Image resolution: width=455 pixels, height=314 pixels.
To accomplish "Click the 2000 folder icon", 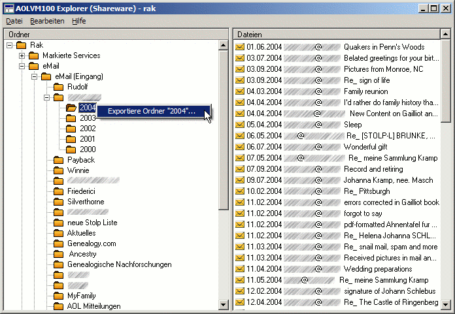I will pyautogui.click(x=71, y=149).
